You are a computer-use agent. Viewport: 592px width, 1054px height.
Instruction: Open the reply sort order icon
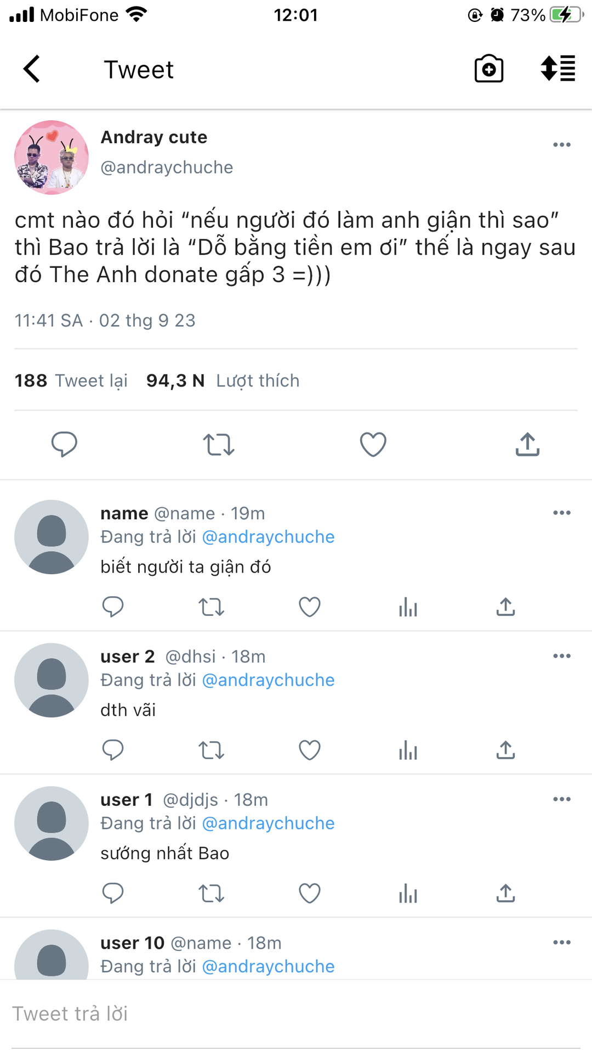(x=557, y=69)
